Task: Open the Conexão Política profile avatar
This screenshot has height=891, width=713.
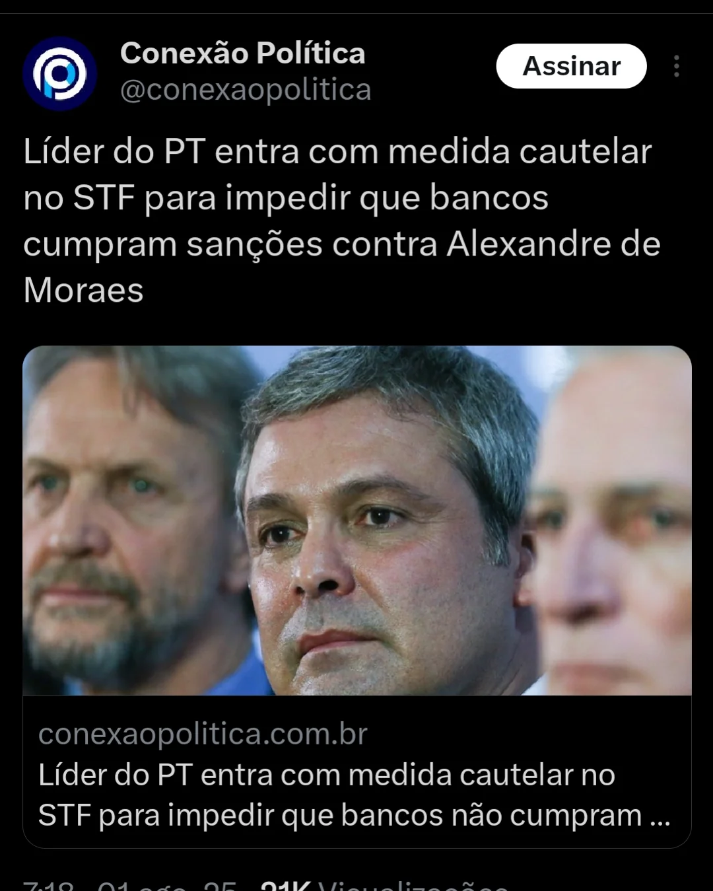Action: (x=60, y=73)
